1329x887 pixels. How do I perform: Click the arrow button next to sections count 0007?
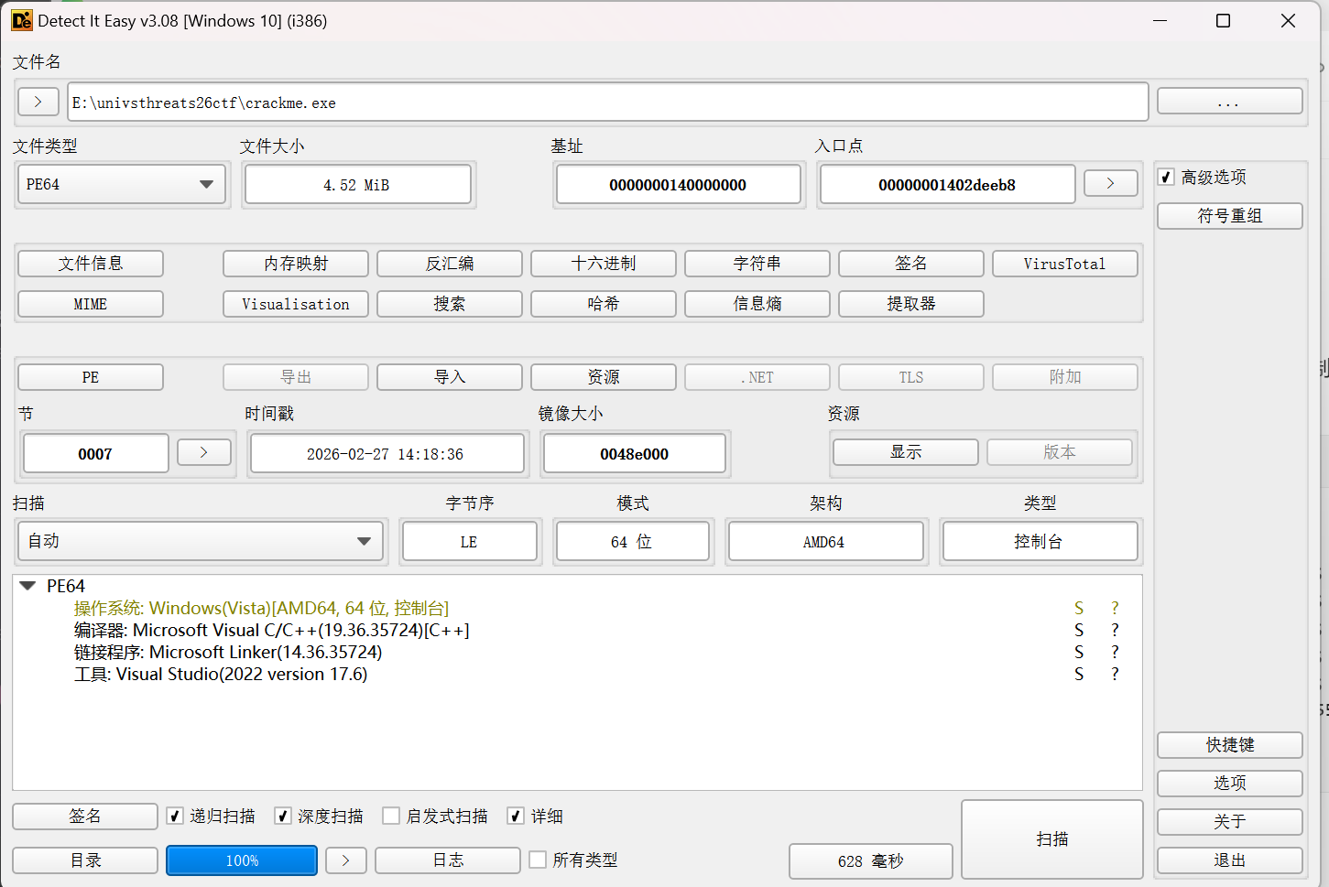[203, 452]
